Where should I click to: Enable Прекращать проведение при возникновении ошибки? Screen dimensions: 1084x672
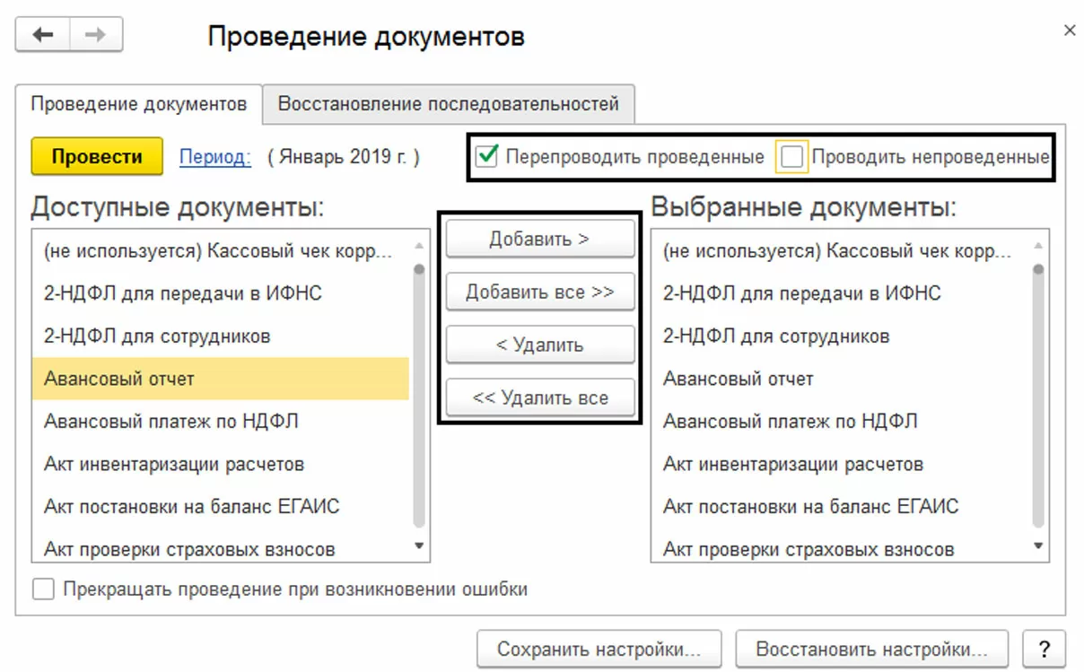coord(43,589)
